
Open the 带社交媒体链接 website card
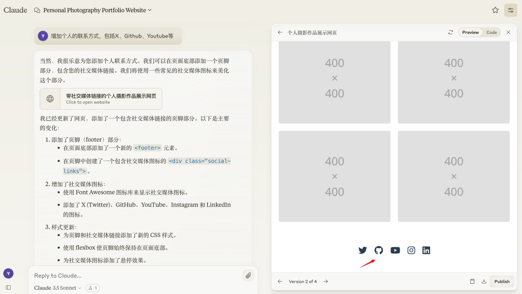point(101,99)
